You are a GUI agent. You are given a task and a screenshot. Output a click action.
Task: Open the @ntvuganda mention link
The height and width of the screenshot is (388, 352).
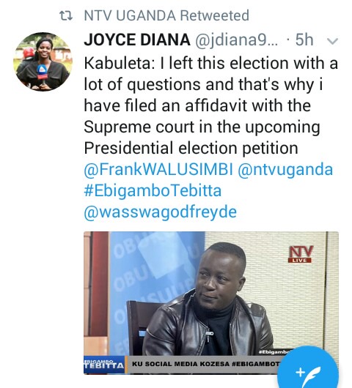(285, 170)
